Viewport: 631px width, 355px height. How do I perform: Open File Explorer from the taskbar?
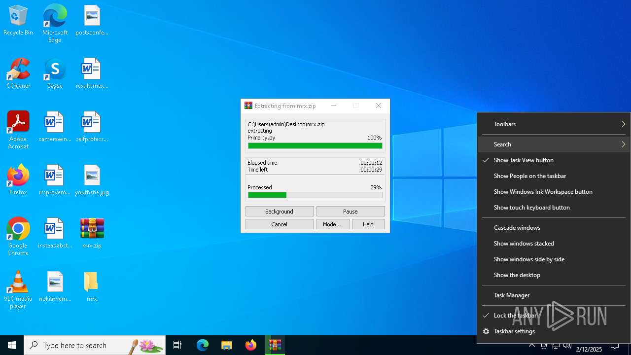click(x=227, y=345)
